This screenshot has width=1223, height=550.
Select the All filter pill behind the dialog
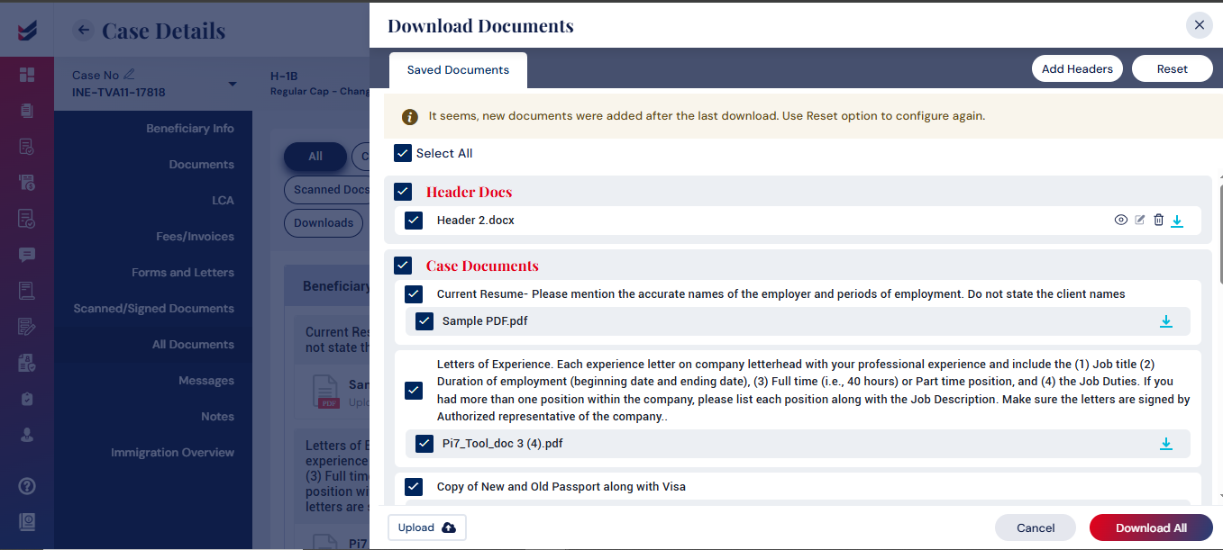(315, 157)
